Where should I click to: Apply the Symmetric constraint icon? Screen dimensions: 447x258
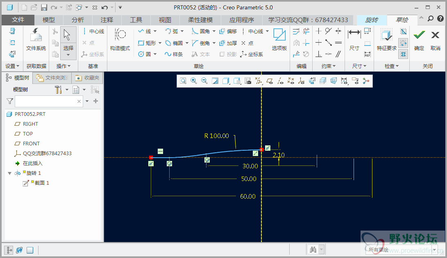(338, 31)
